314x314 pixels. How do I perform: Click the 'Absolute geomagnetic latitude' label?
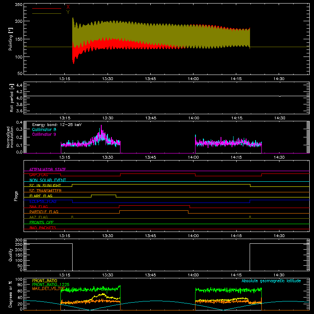tap(271, 281)
